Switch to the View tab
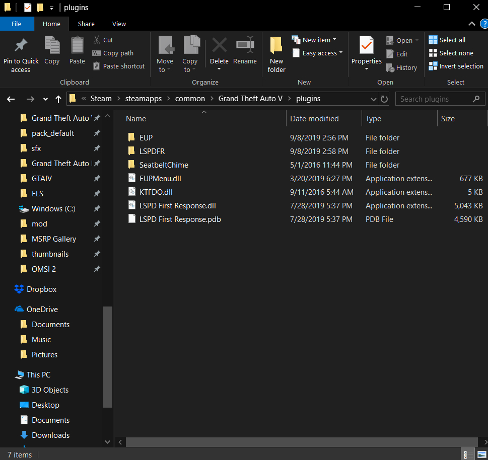The image size is (488, 460). pos(119,24)
